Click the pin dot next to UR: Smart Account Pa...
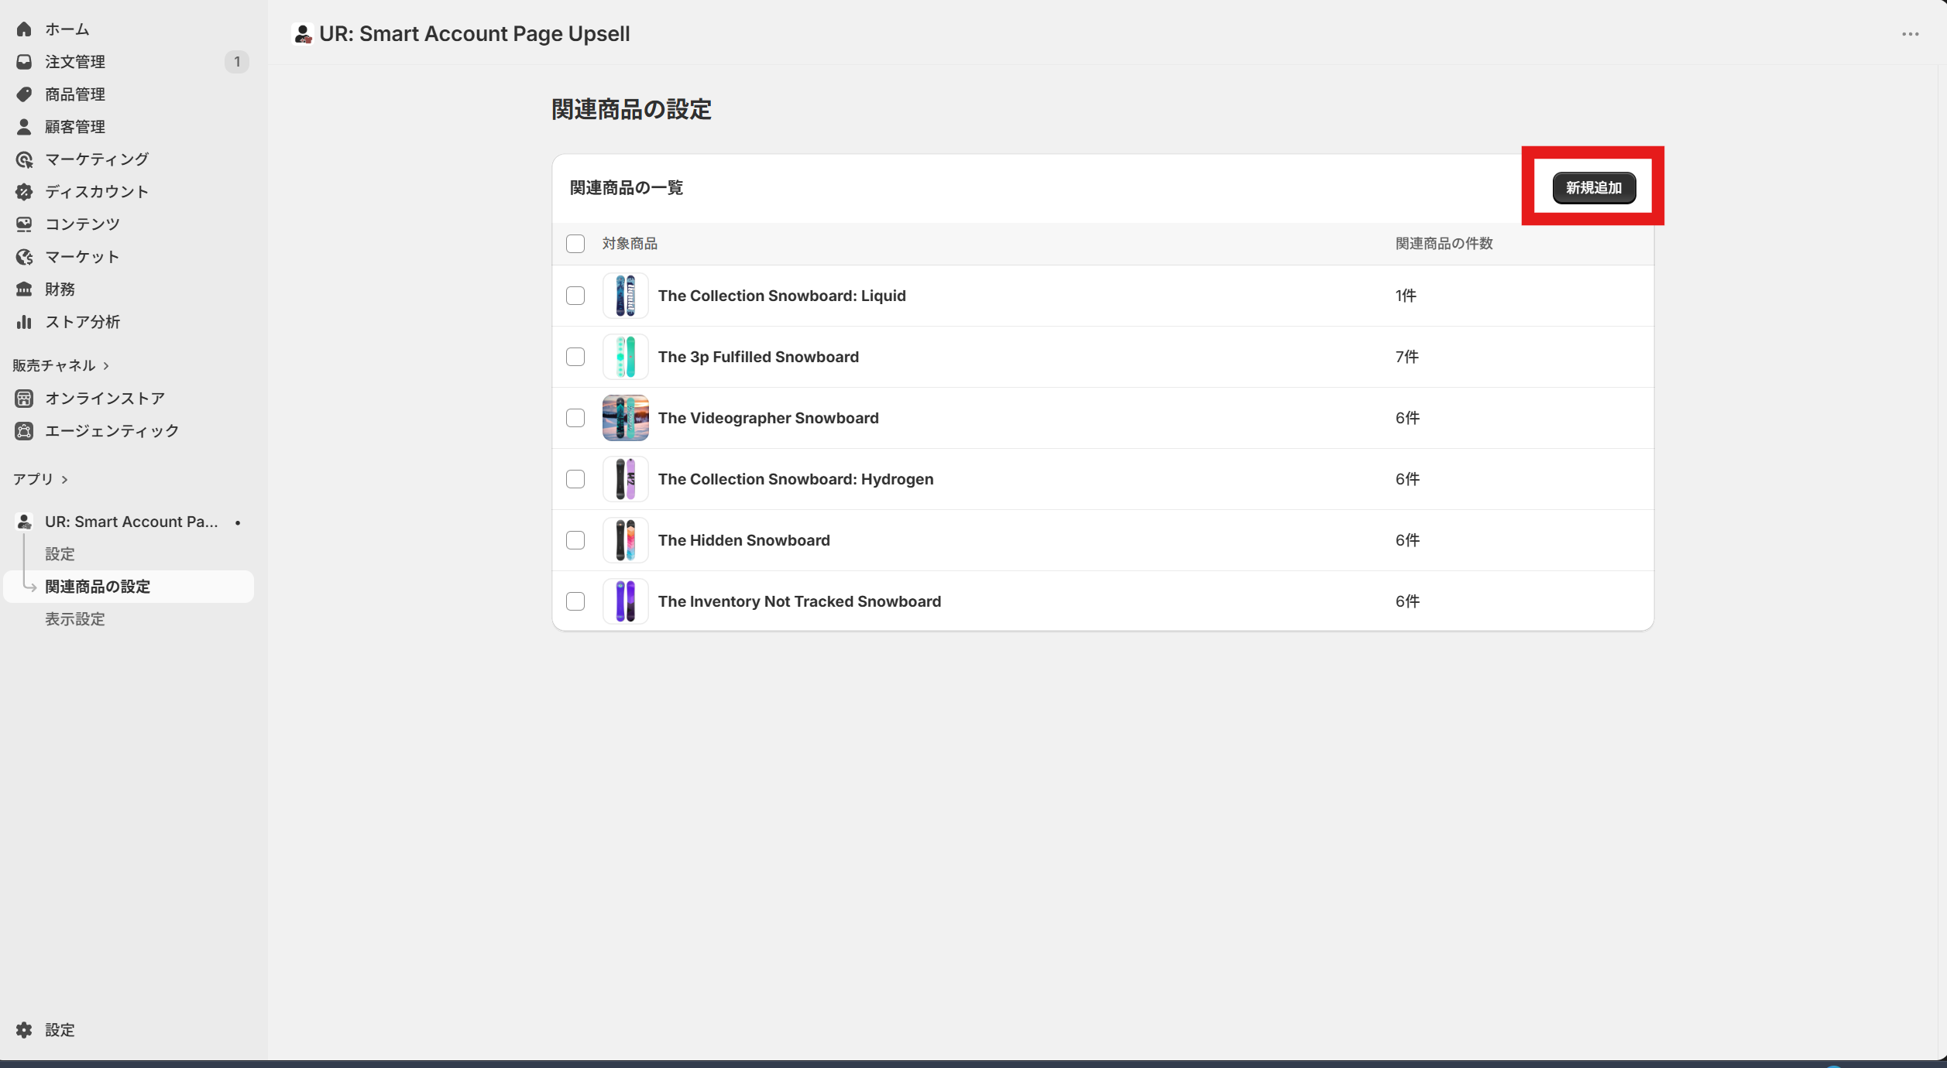This screenshot has height=1068, width=1947. point(238,522)
